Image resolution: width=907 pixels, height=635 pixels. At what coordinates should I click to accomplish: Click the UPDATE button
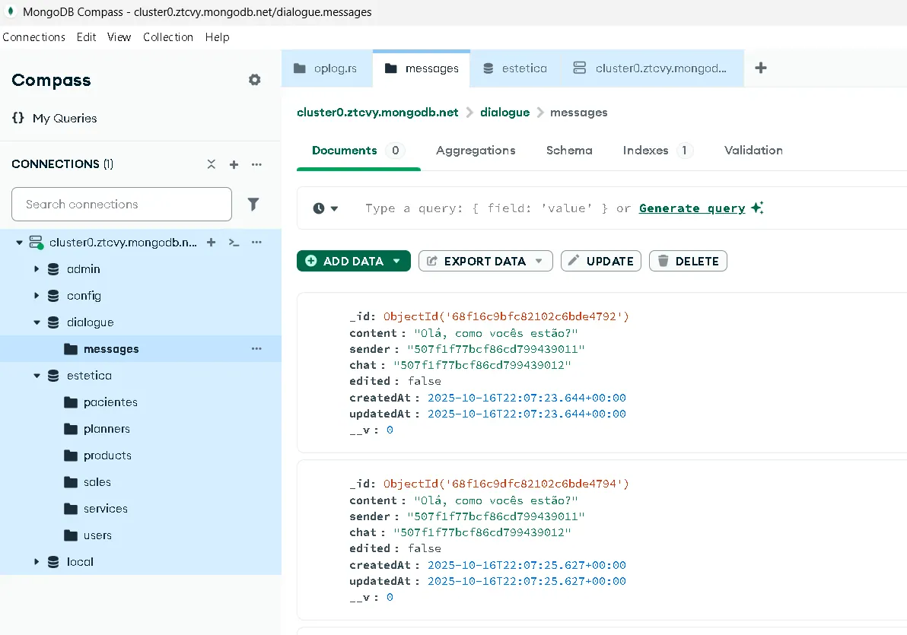point(601,261)
